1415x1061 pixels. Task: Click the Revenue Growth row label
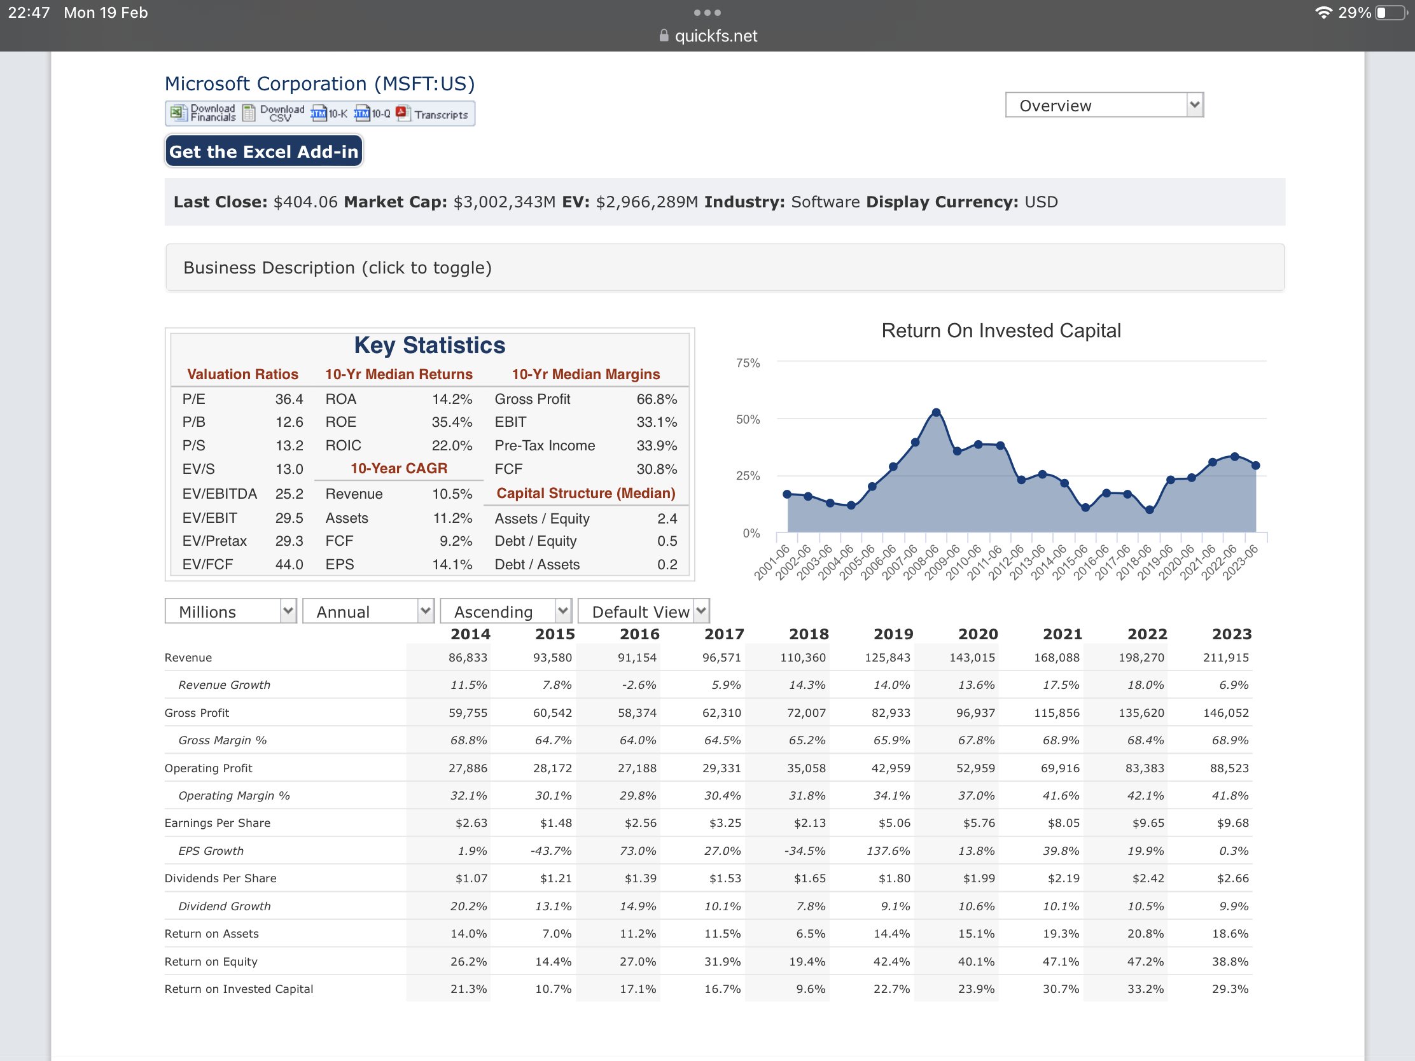[x=224, y=685]
